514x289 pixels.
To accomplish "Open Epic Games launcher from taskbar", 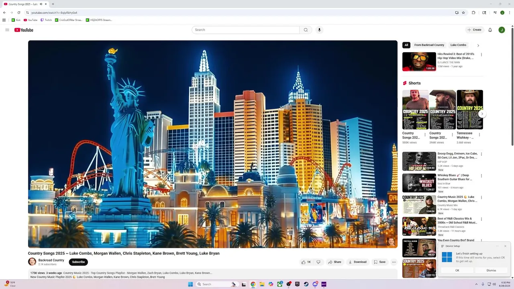I will pyautogui.click(x=297, y=284).
